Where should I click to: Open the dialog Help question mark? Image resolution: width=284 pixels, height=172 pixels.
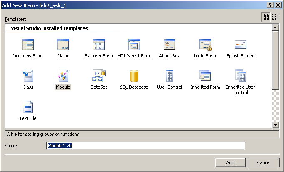(x=270, y=5)
